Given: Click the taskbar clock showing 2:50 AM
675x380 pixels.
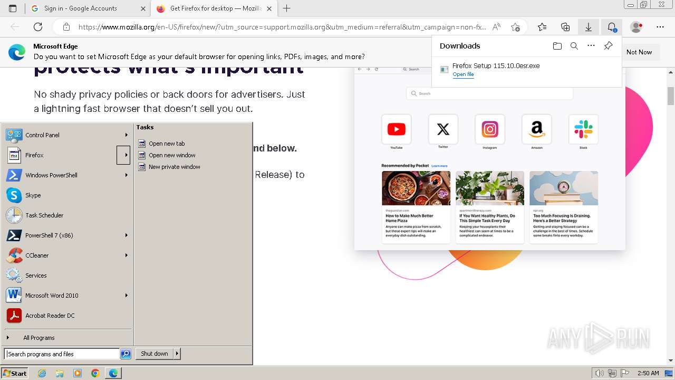Looking at the screenshot, I should click(x=648, y=373).
